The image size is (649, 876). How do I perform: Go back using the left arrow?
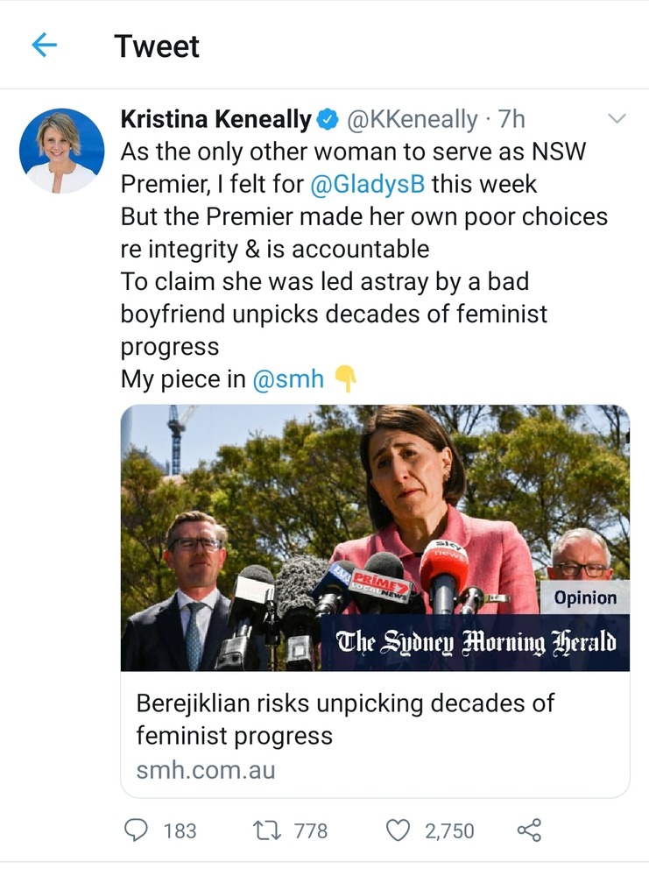pos(44,46)
